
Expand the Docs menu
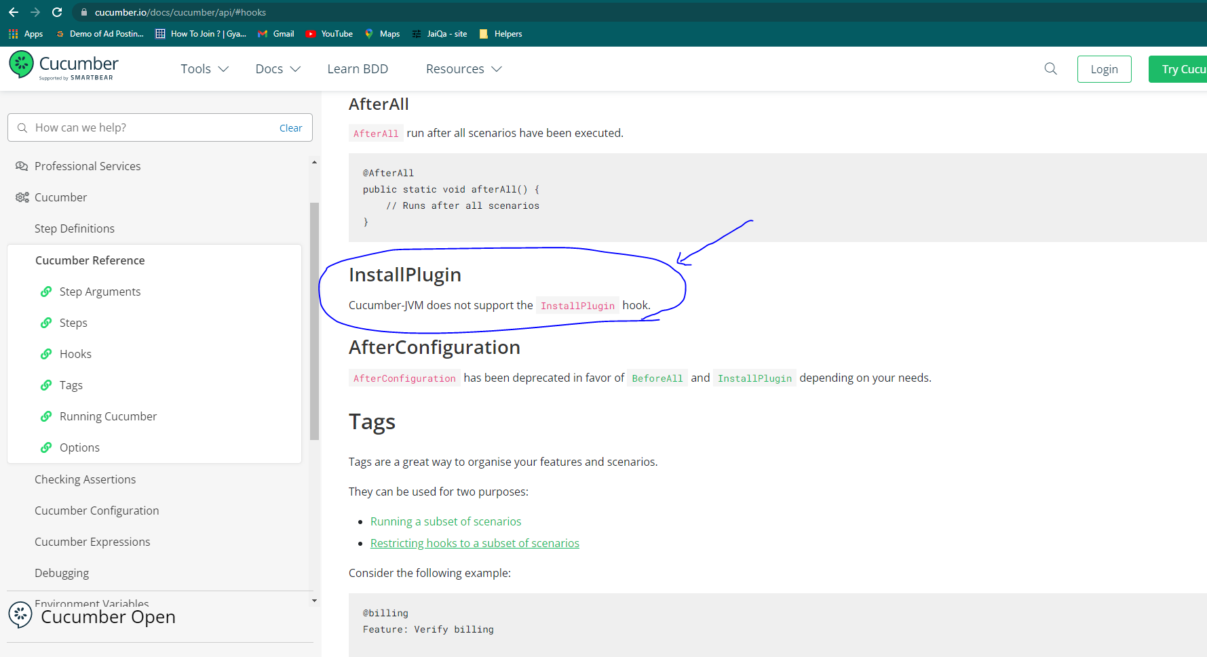tap(277, 69)
